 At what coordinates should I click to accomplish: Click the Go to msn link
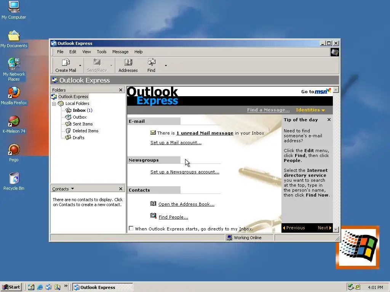click(316, 91)
